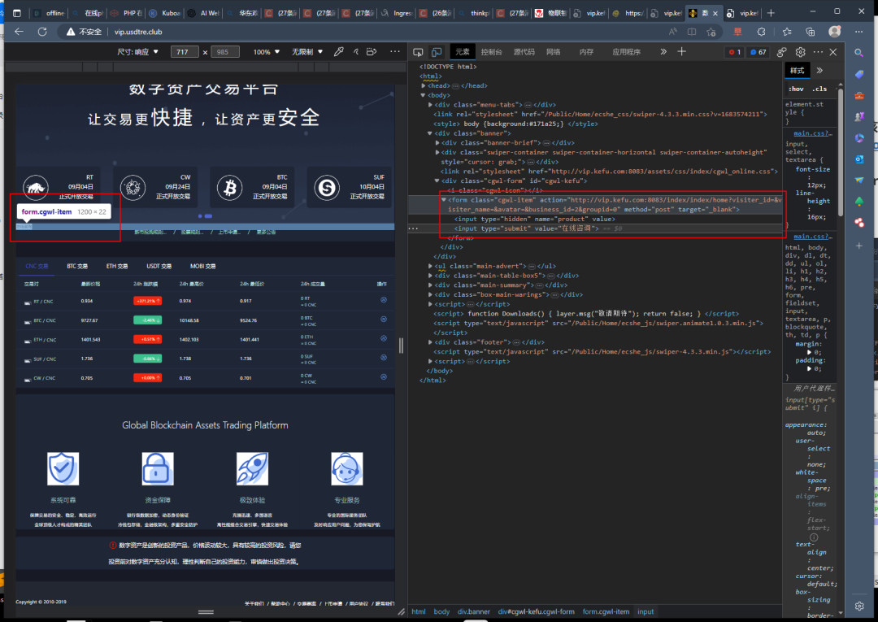
Task: Open the browser extensions puzzle icon
Action: (761, 32)
